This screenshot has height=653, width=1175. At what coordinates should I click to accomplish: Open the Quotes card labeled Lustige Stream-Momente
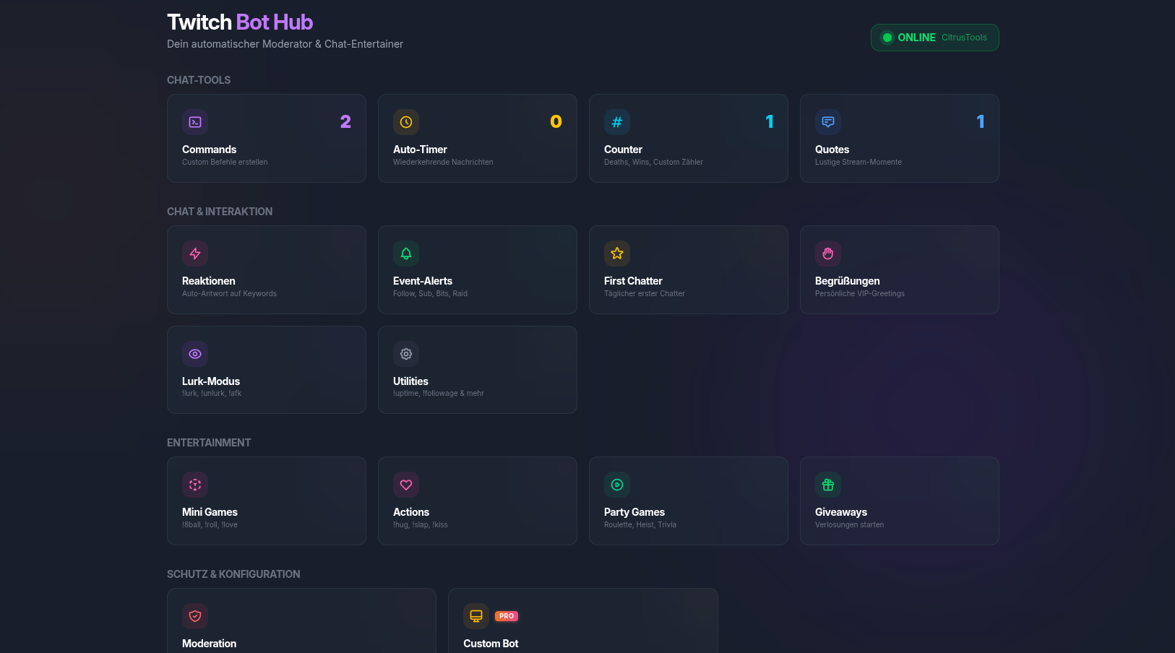(x=899, y=138)
